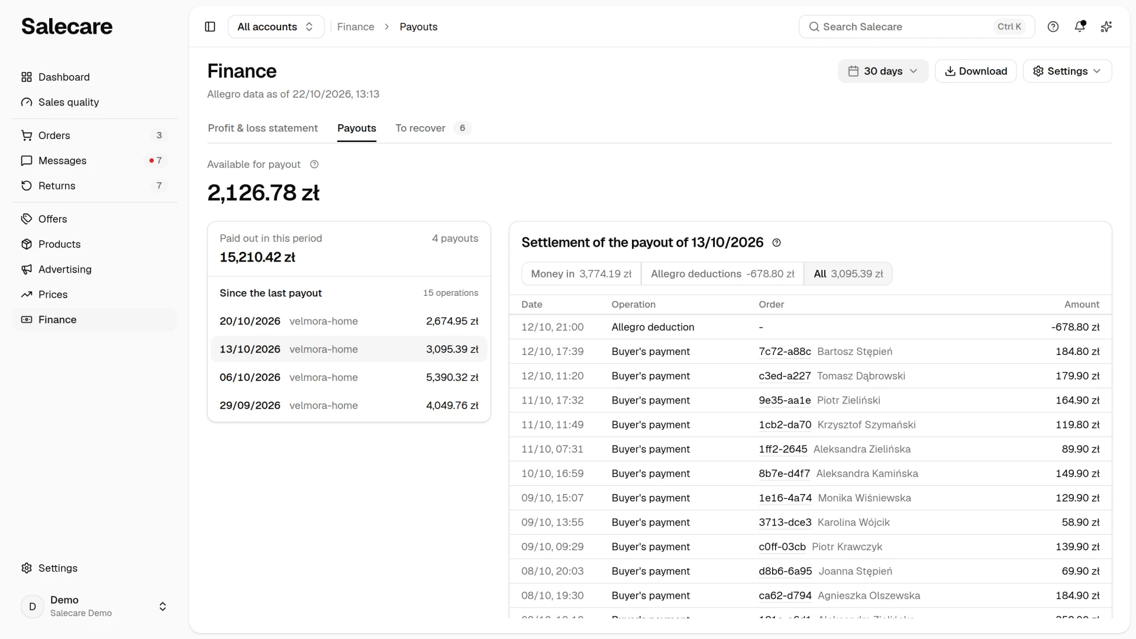Click the Dashboard grid icon
The height and width of the screenshot is (639, 1136).
[27, 77]
